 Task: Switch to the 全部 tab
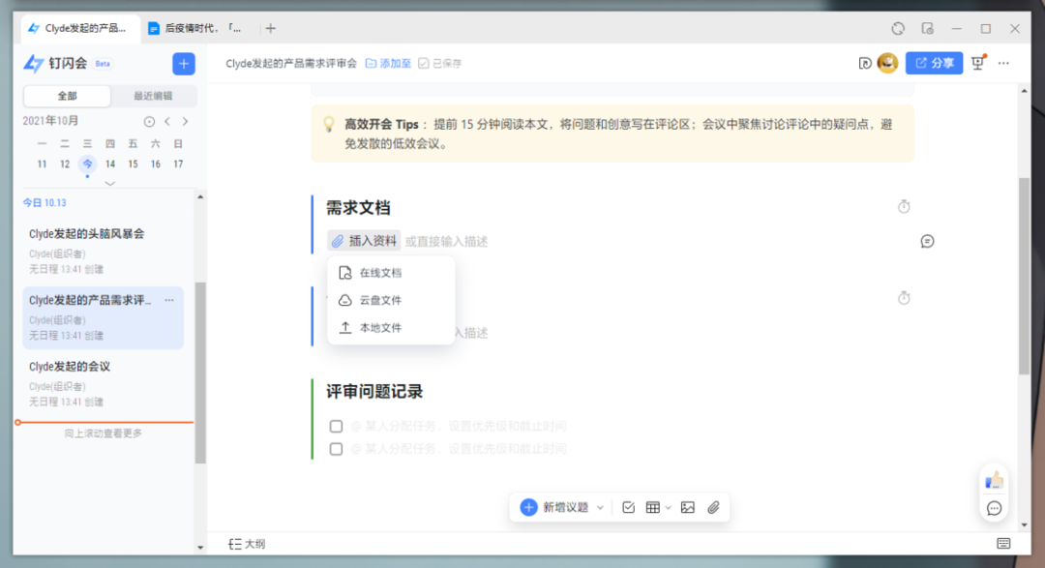coord(68,96)
